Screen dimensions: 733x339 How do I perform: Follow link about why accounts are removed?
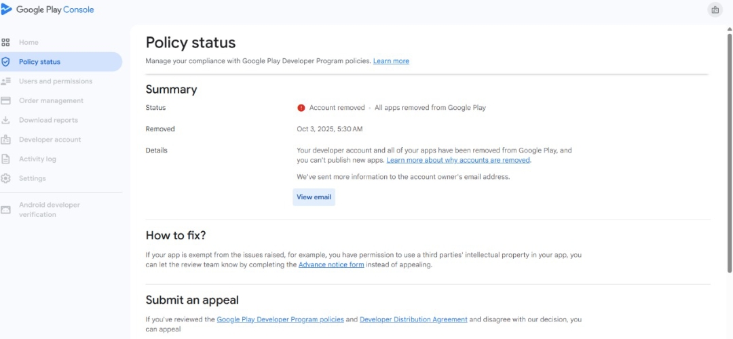(x=458, y=160)
